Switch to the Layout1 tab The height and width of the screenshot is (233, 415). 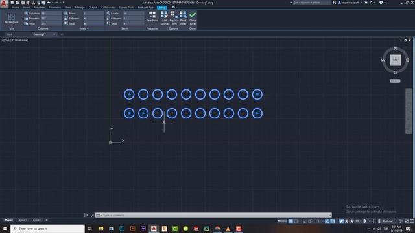coord(21,220)
